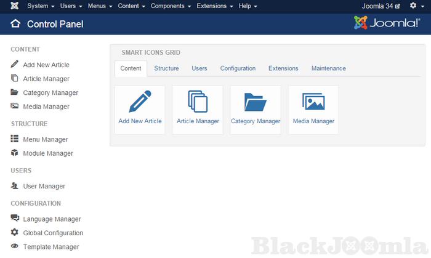
Task: Click the Module Manager cube icon in sidebar
Action: pyautogui.click(x=15, y=153)
